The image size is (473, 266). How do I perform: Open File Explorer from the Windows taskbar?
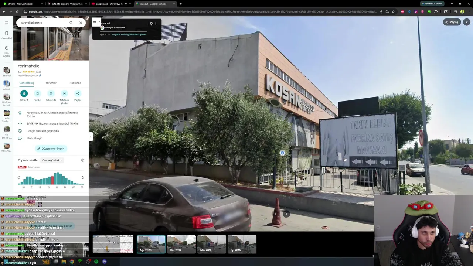[64, 262]
